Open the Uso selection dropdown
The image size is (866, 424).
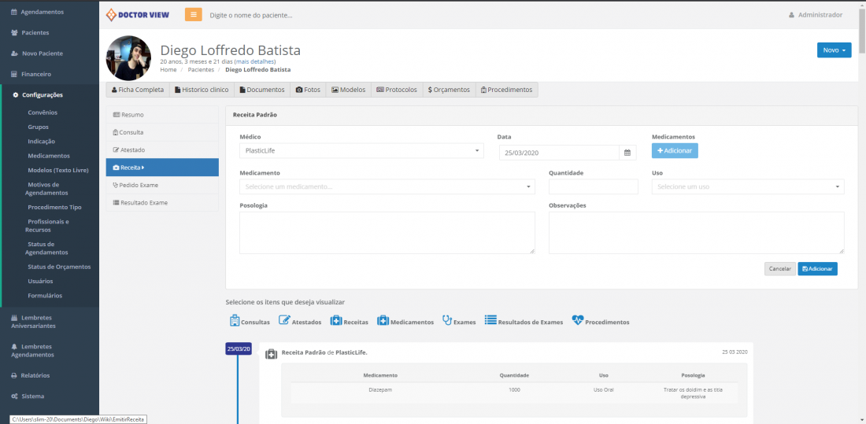(747, 187)
